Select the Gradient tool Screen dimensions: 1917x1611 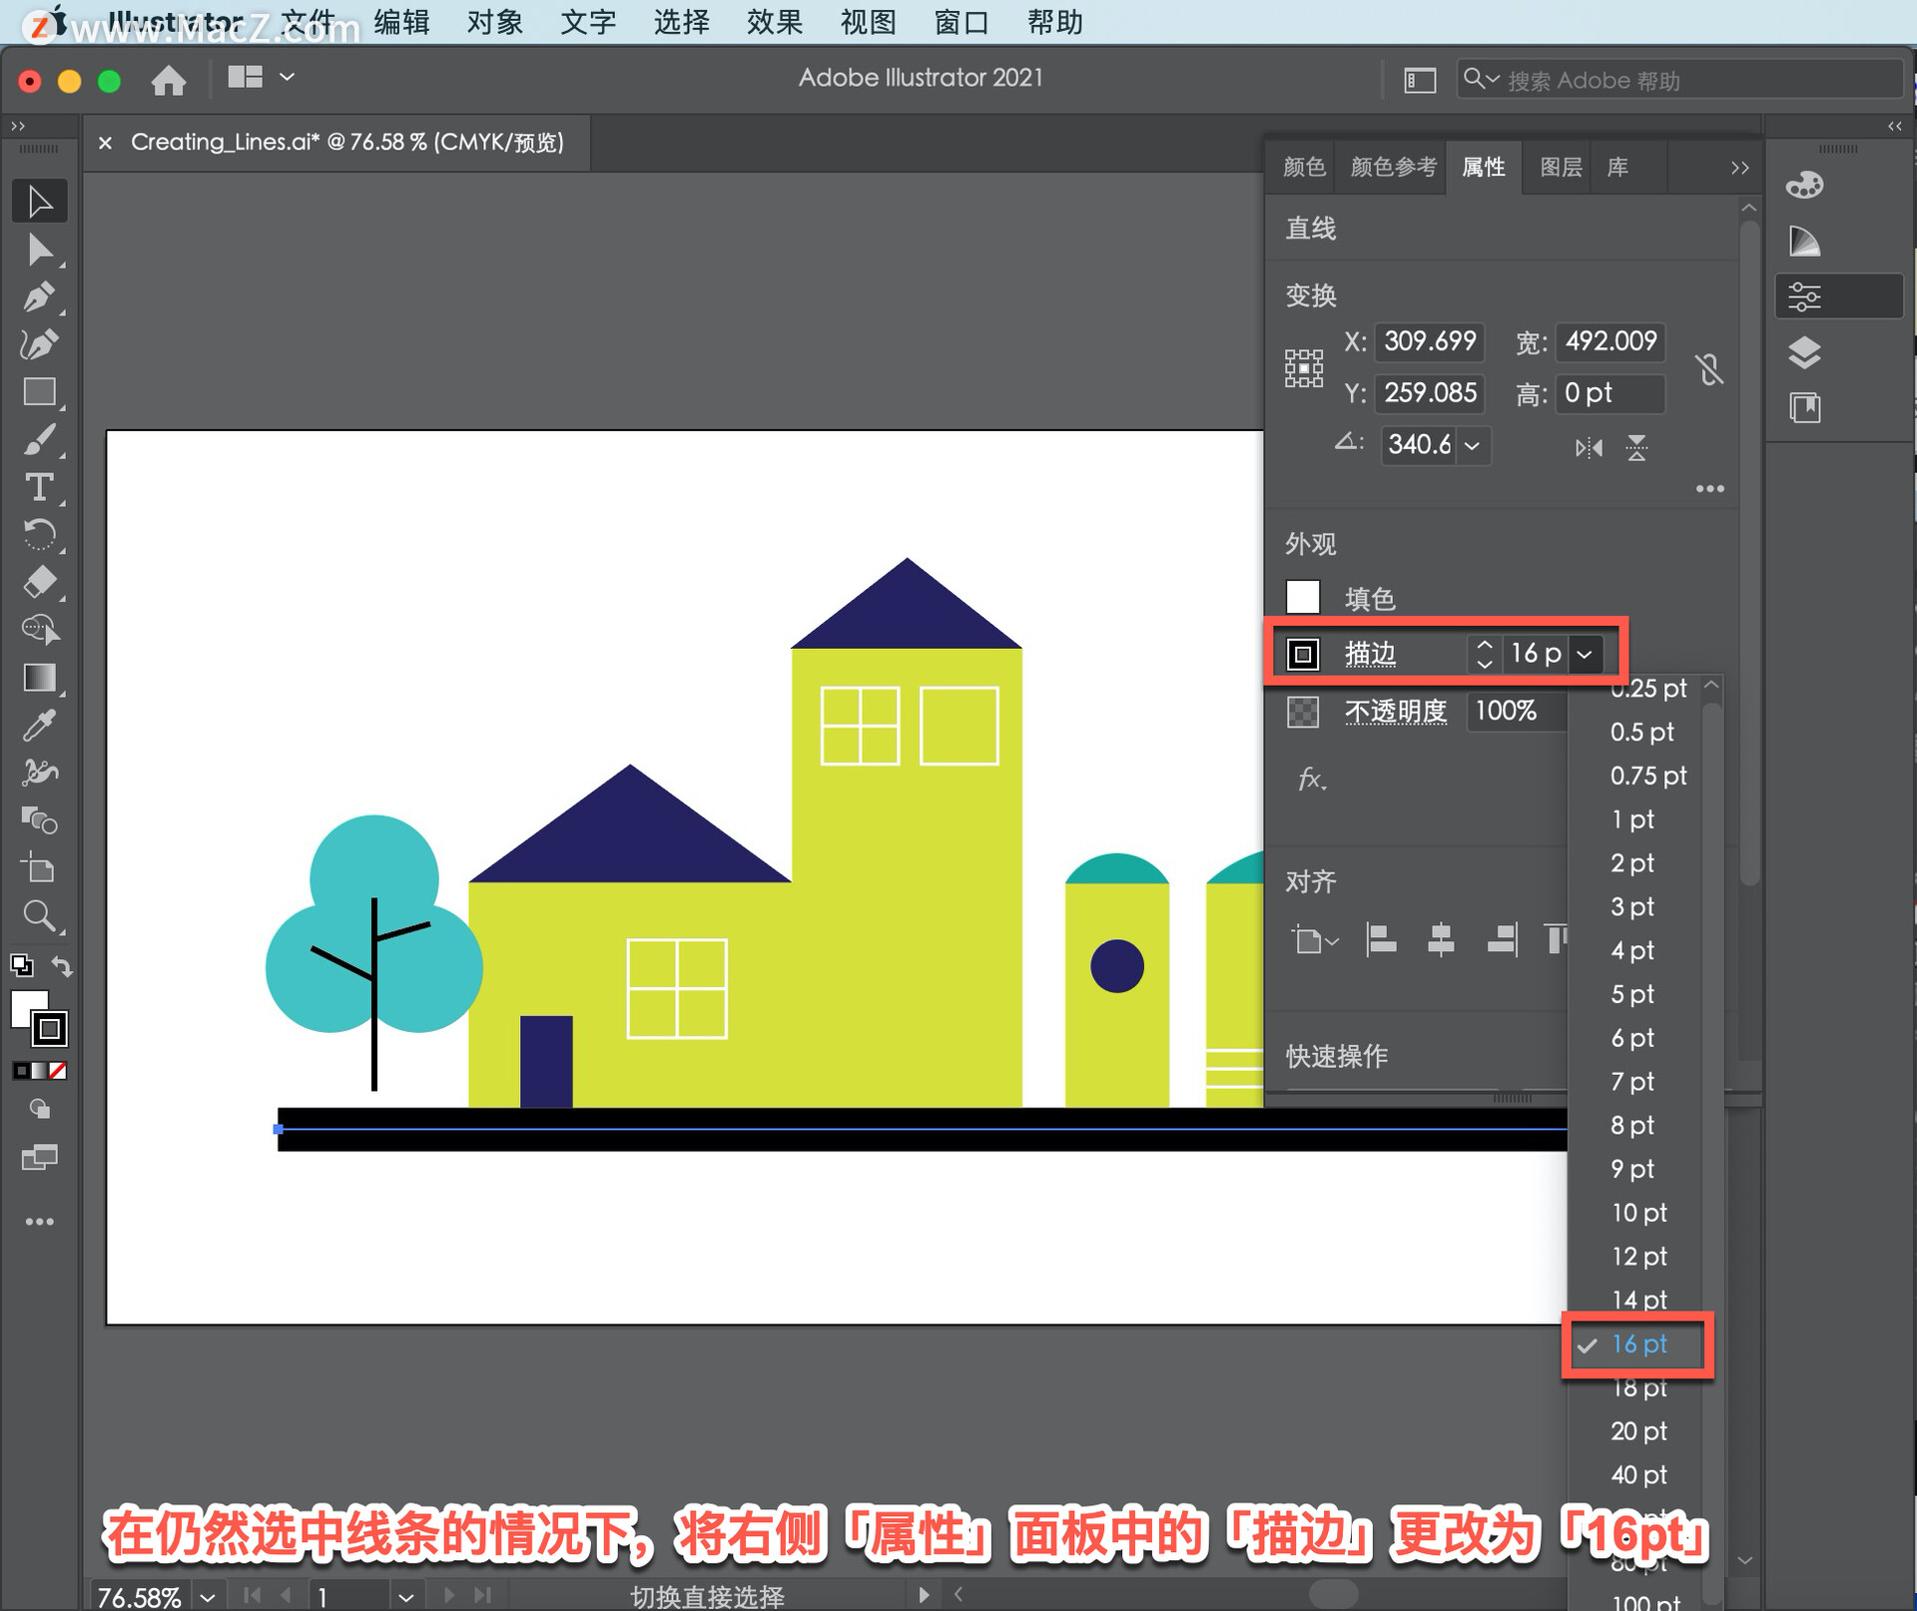pyautogui.click(x=40, y=678)
